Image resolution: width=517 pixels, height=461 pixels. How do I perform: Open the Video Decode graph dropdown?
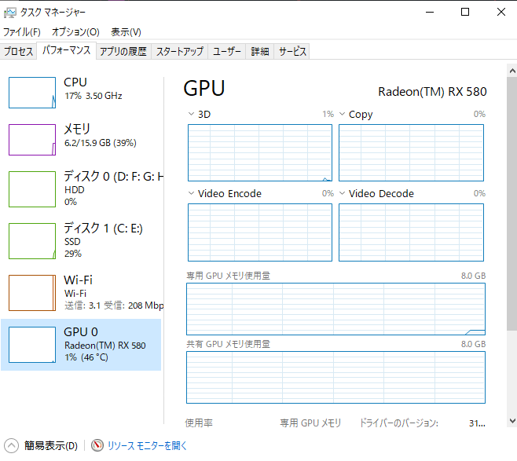[342, 193]
